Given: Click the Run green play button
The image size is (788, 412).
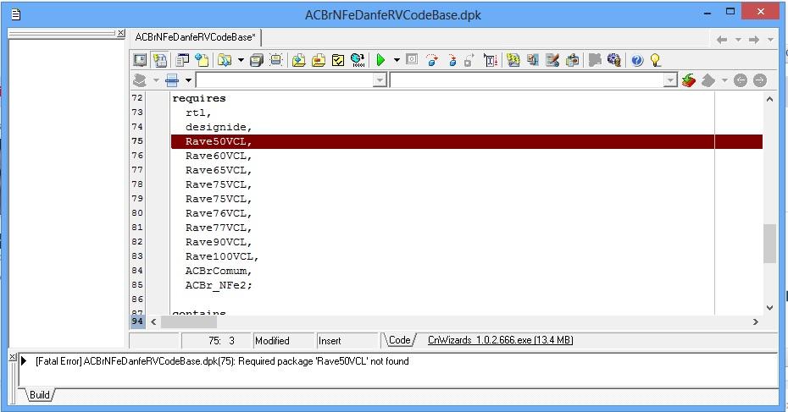Looking at the screenshot, I should (380, 60).
